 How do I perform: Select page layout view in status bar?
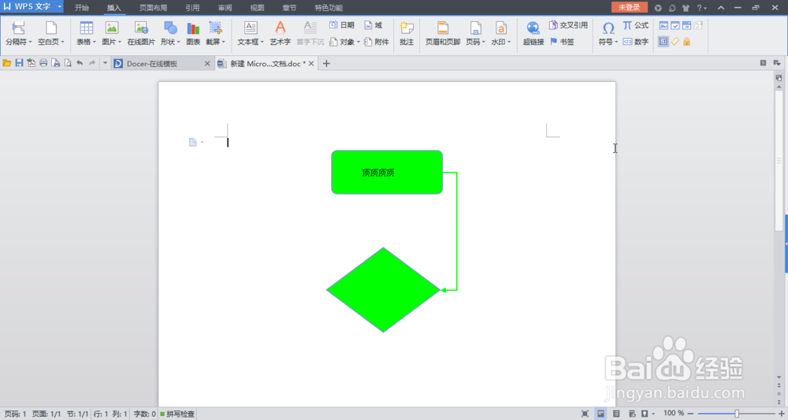(600, 414)
